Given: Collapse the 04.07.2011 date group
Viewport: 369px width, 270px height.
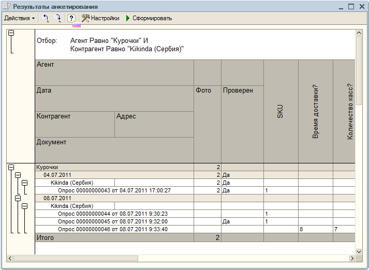Looking at the screenshot, I should 18,175.
